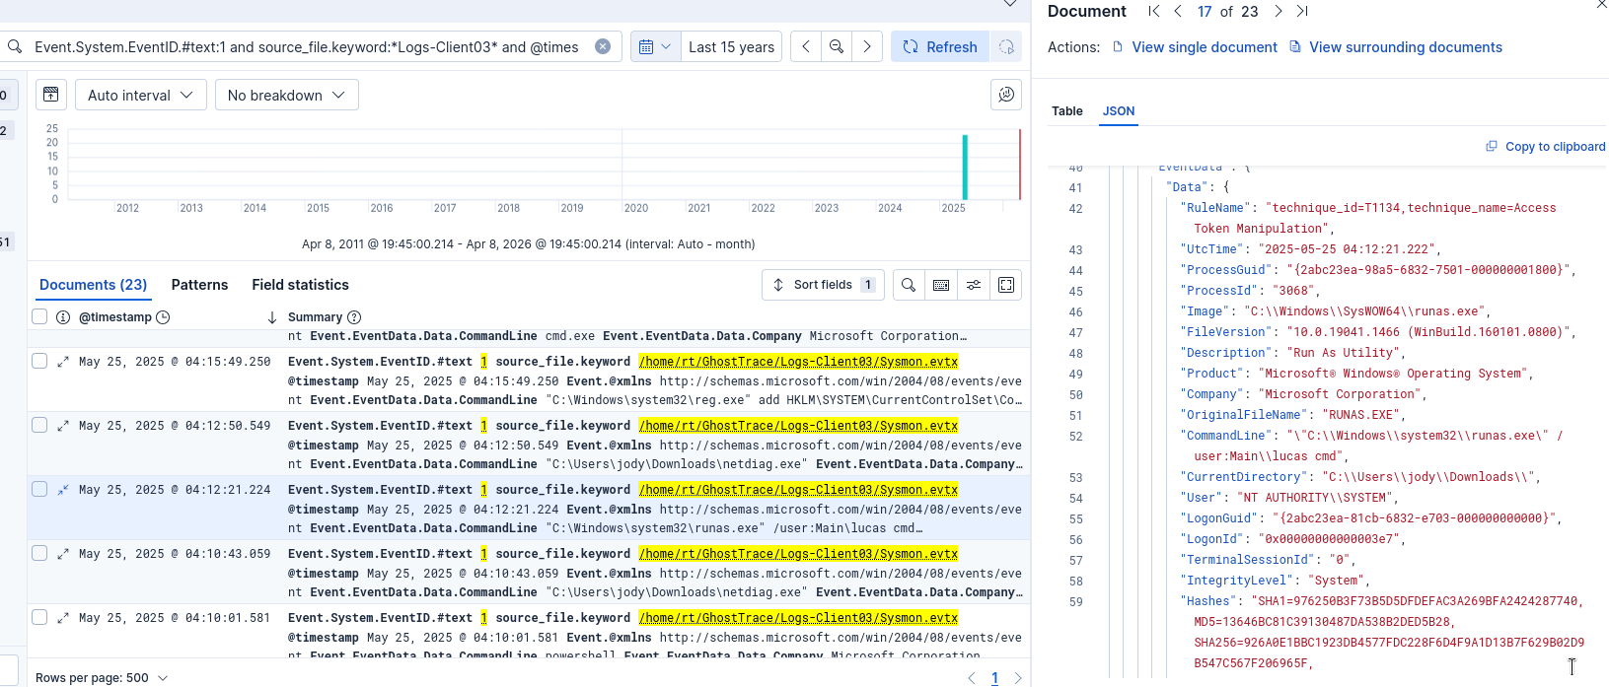Open the display options sliders icon
Screen dimensions: 1609x687
point(974,285)
